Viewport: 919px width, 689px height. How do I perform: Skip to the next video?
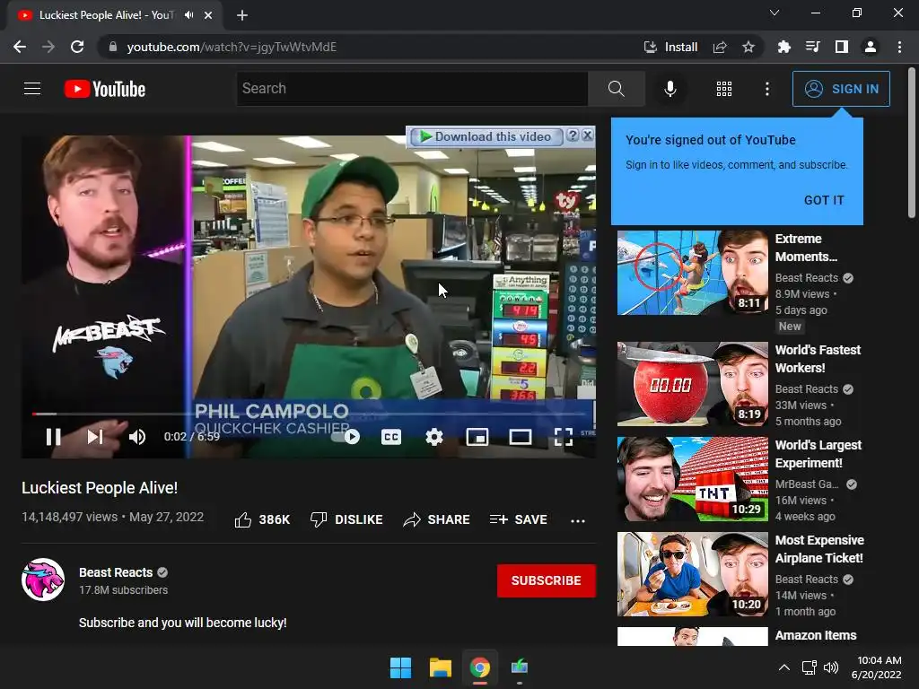tap(95, 437)
